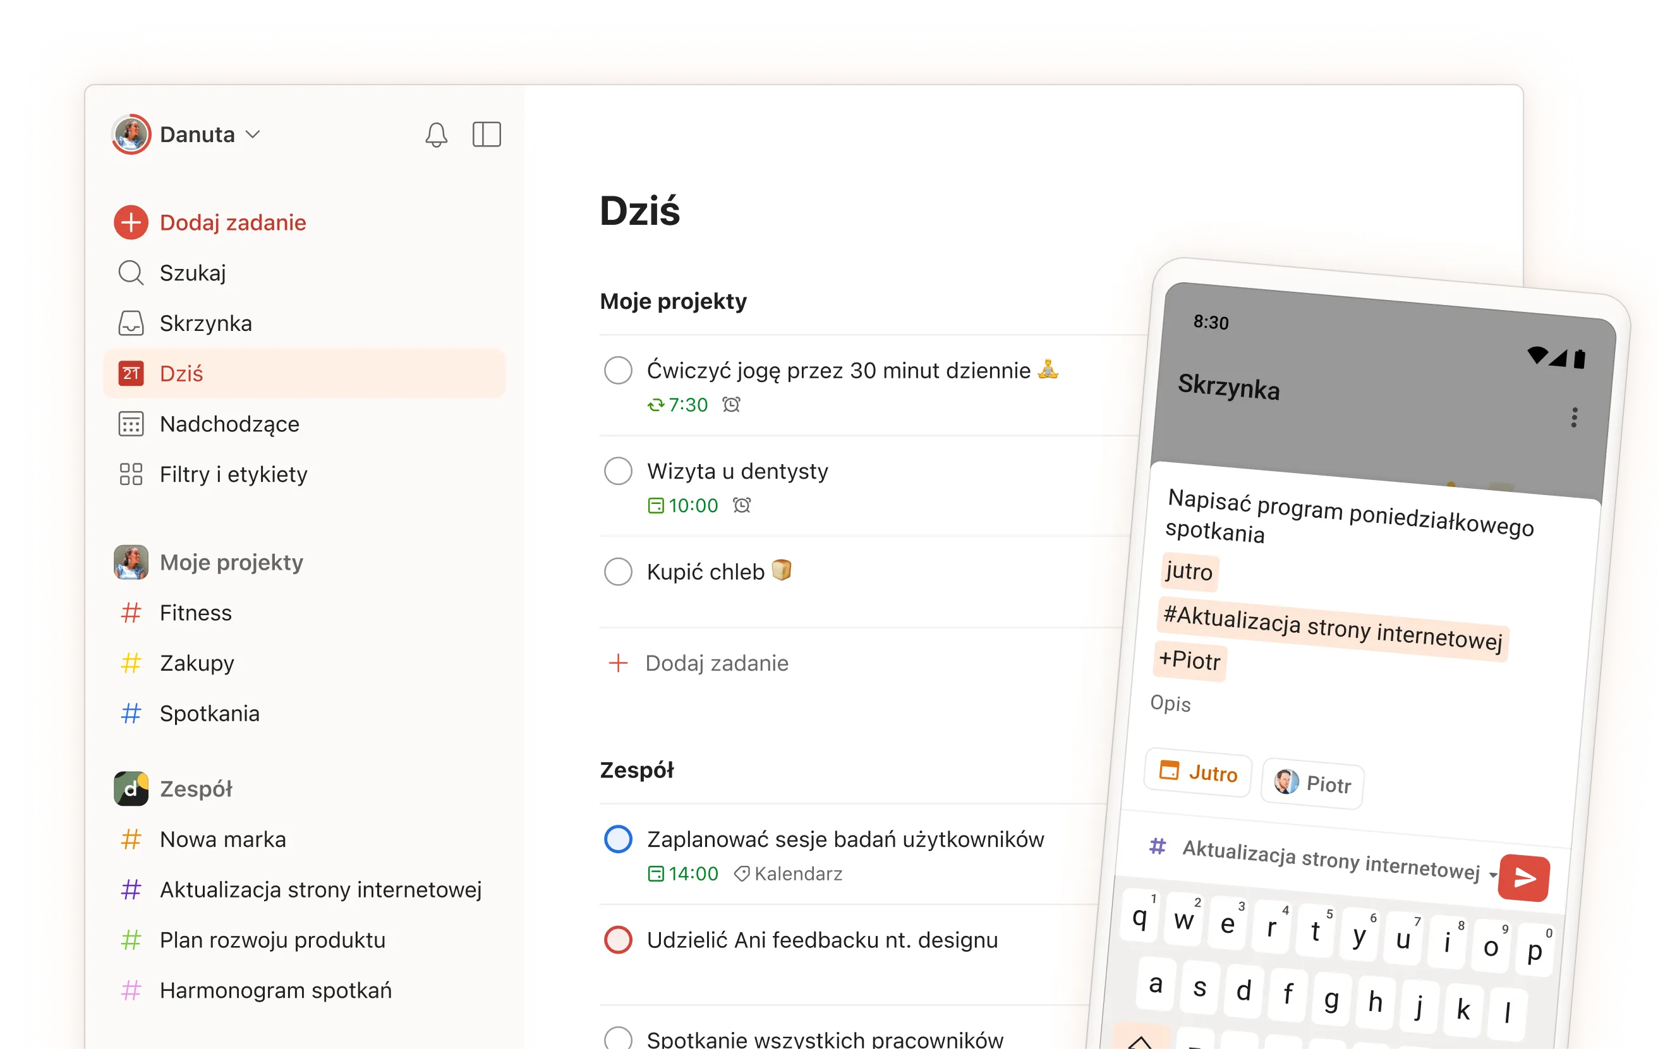Click the Jutro date button on the phone
The image size is (1658, 1049).
(1197, 774)
